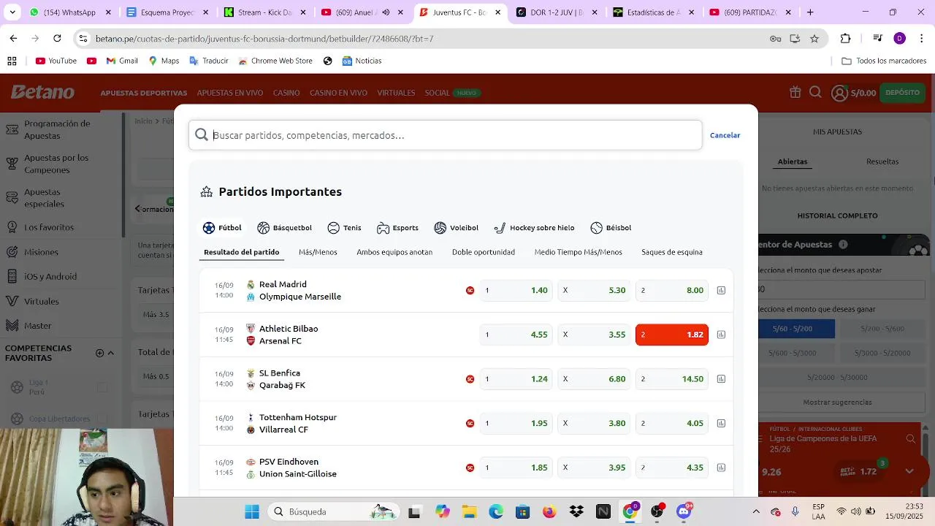Open the Real Madrid vs Olympique Marseille match

tap(300, 291)
